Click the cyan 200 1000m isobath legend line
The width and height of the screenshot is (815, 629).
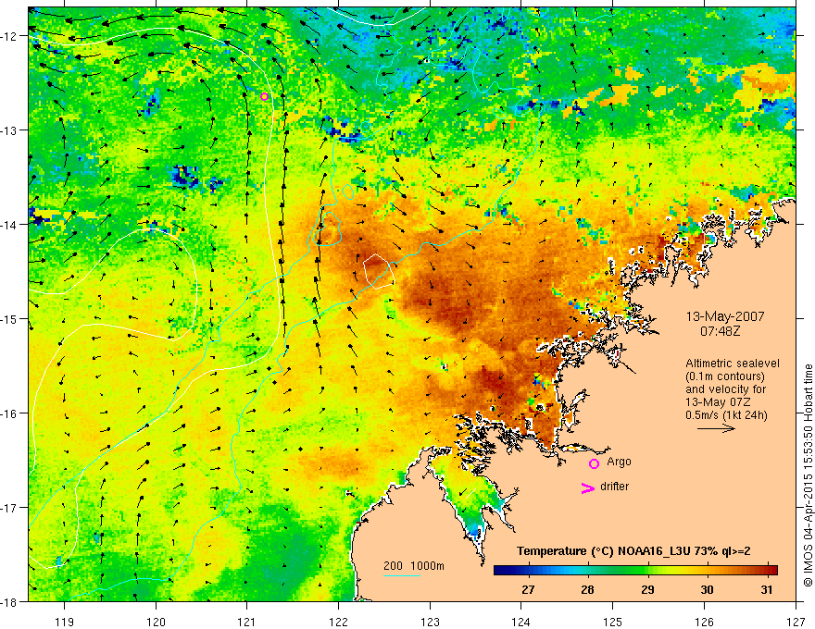402,575
